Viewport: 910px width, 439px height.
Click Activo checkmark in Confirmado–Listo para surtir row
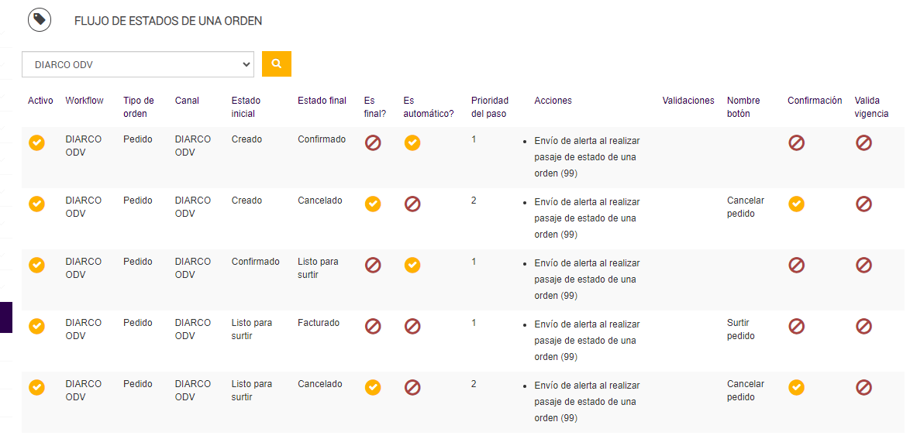(x=36, y=265)
